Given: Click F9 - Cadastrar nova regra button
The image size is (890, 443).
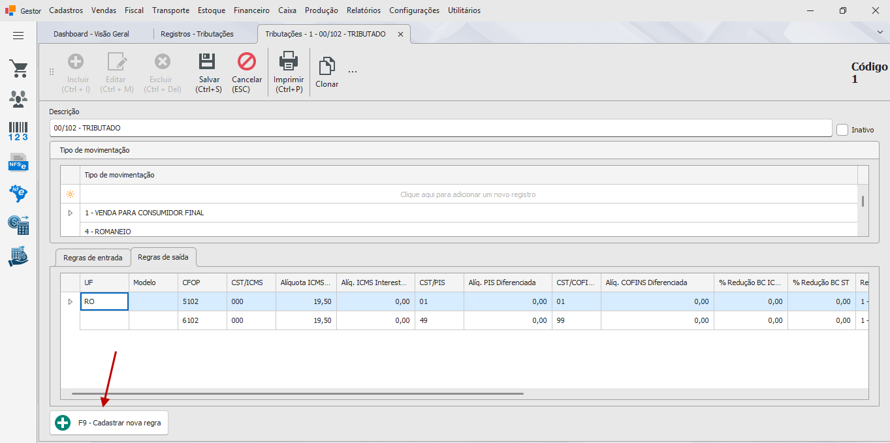Looking at the screenshot, I should (x=110, y=423).
